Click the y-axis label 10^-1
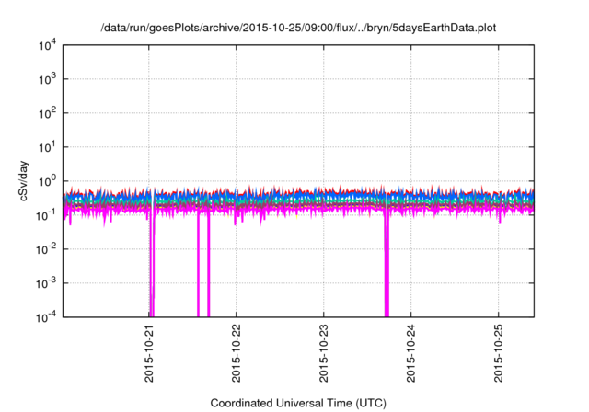The height and width of the screenshot is (412, 589). (47, 215)
